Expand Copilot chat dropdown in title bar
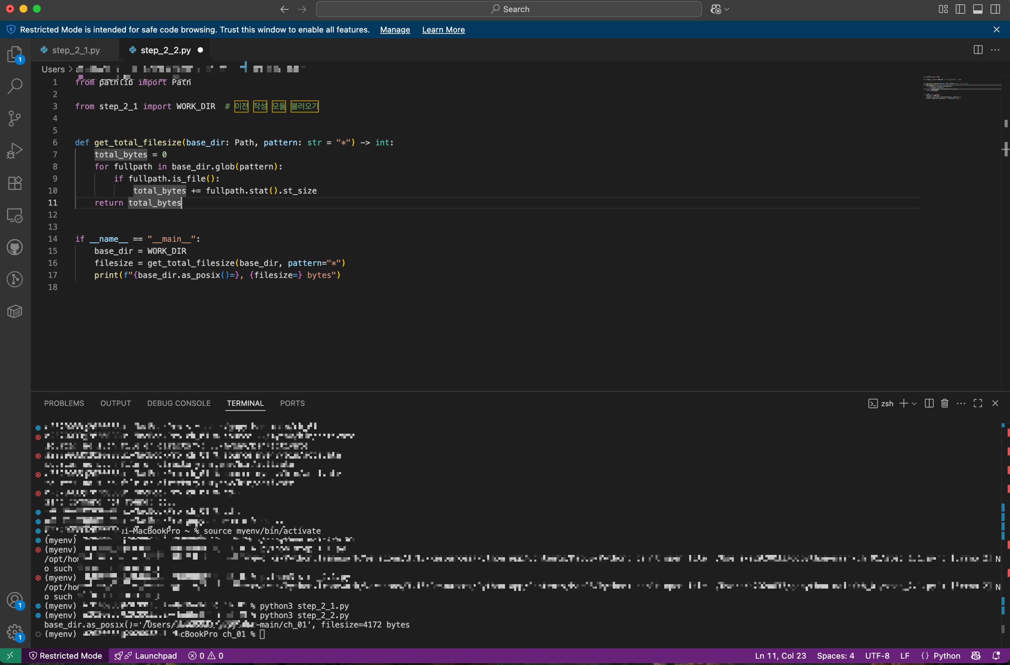This screenshot has width=1010, height=665. pyautogui.click(x=727, y=9)
